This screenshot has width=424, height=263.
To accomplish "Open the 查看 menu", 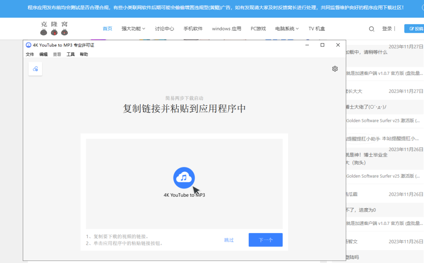I will click(57, 54).
